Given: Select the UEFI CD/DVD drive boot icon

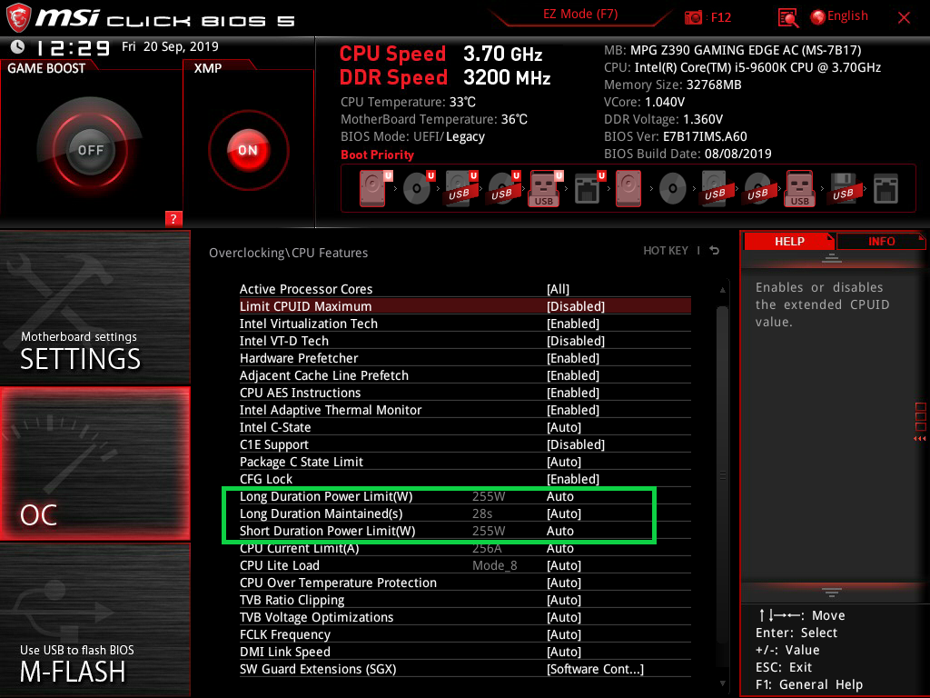Looking at the screenshot, I should pyautogui.click(x=418, y=188).
